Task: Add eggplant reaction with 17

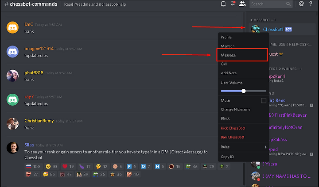Action: click(x=85, y=167)
